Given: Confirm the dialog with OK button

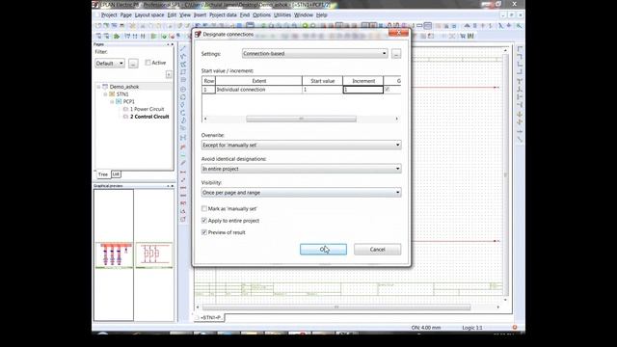Looking at the screenshot, I should pyautogui.click(x=323, y=249).
